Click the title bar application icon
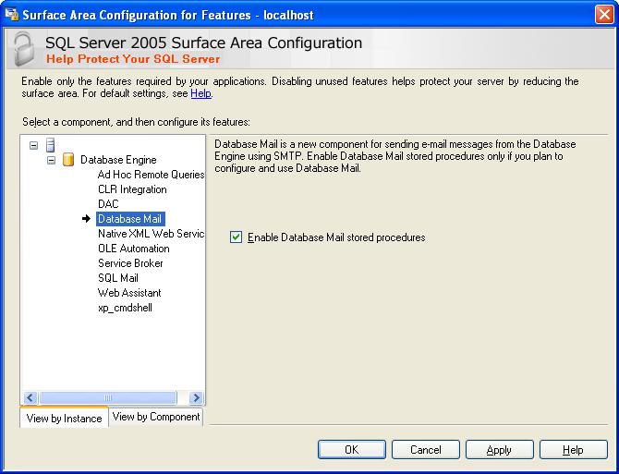The image size is (619, 474). [x=11, y=15]
